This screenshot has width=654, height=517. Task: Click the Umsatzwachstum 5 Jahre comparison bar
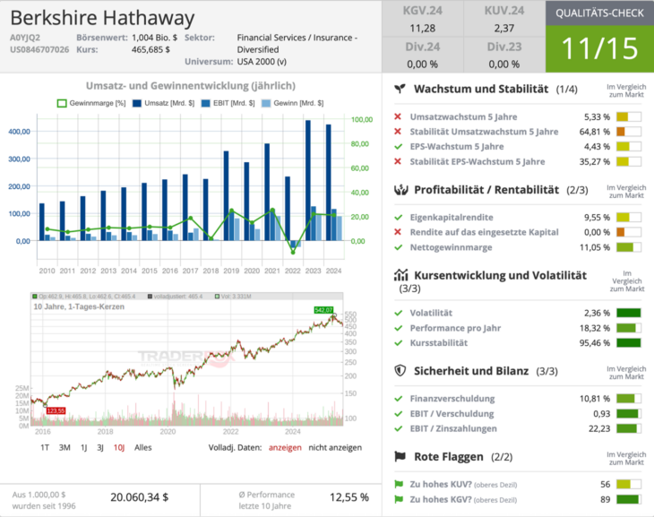629,116
